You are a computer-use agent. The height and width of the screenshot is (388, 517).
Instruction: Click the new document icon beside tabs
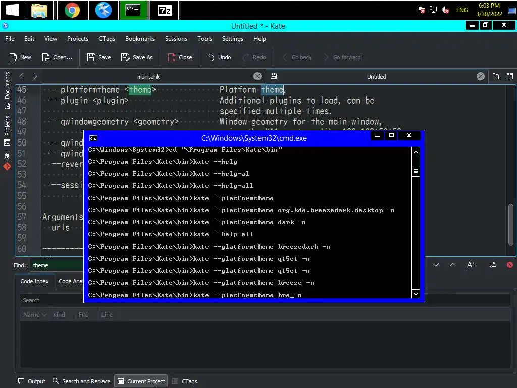point(496,77)
